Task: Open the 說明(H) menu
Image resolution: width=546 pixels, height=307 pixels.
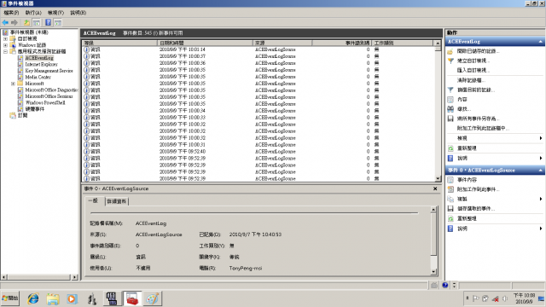Action: 78,13
